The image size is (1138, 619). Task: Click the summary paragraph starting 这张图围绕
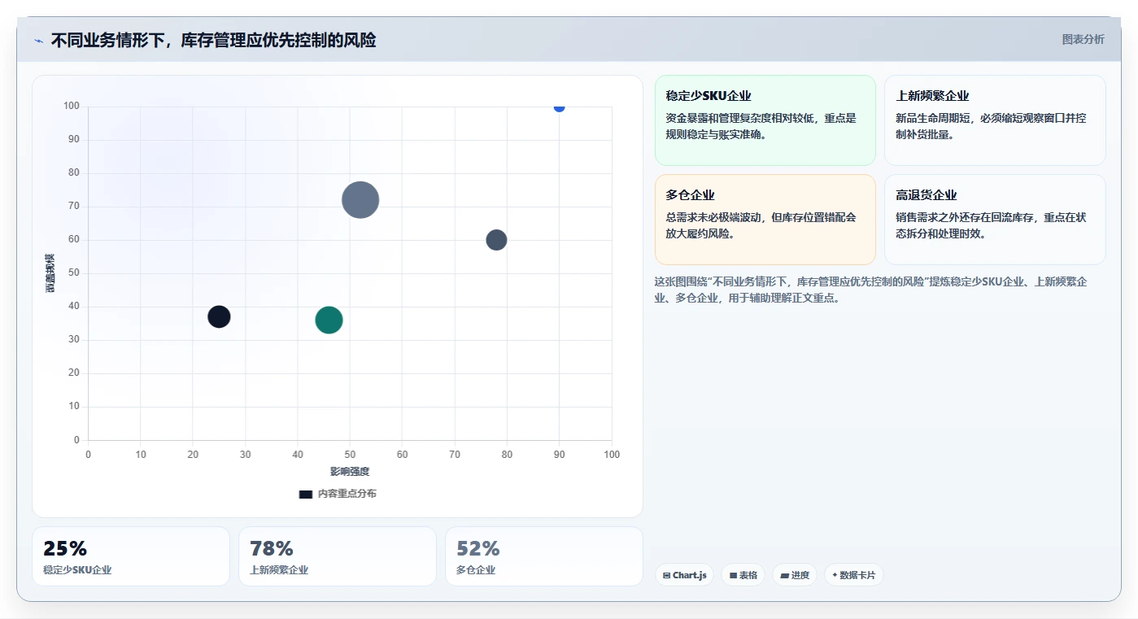(x=871, y=290)
